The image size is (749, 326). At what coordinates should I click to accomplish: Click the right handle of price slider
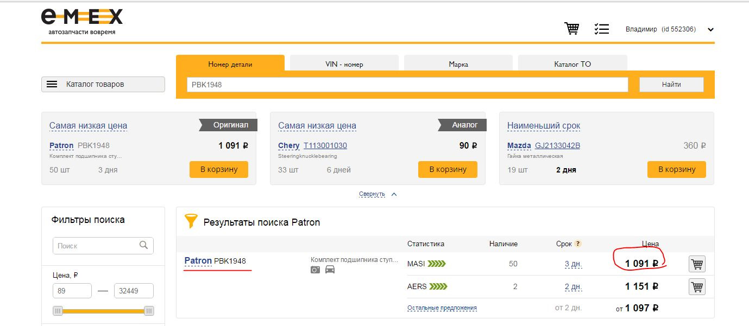pos(148,311)
